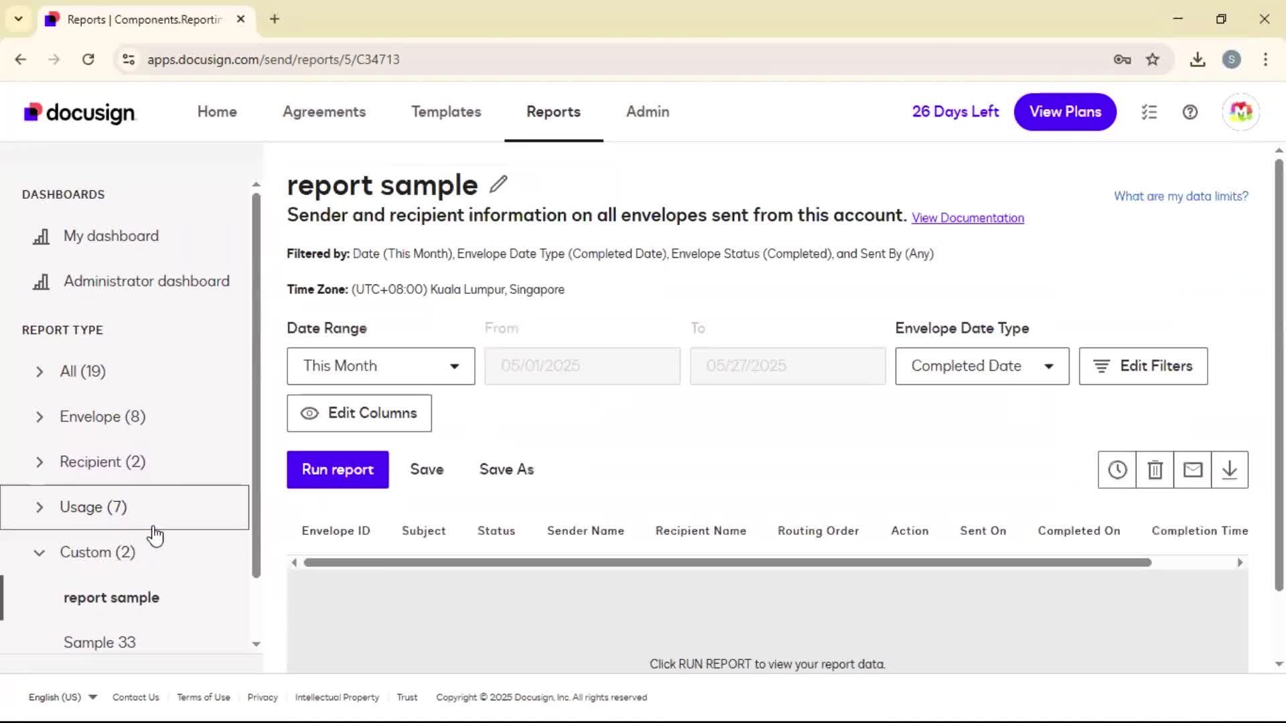
Task: Open Privacy footer link
Action: click(263, 698)
